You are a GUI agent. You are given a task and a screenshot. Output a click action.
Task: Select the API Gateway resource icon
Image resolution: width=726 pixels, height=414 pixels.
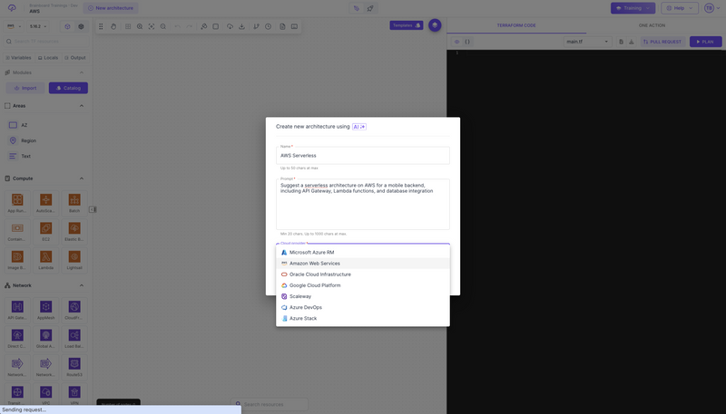[17, 306]
